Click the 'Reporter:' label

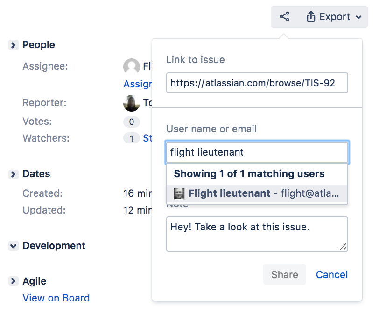[x=44, y=103]
